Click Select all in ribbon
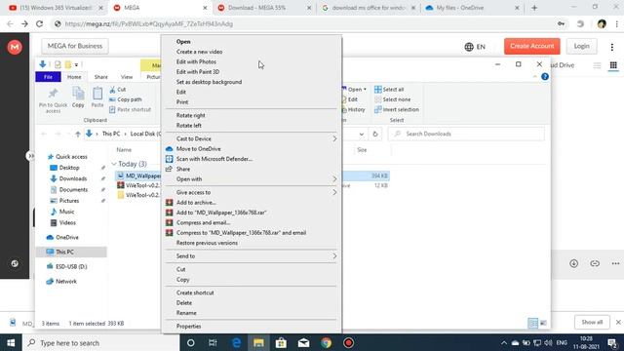 [x=389, y=90]
